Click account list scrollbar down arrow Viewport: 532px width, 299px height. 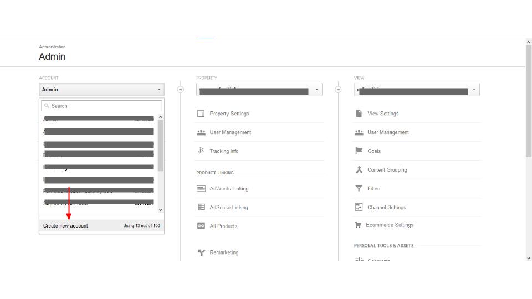[161, 210]
